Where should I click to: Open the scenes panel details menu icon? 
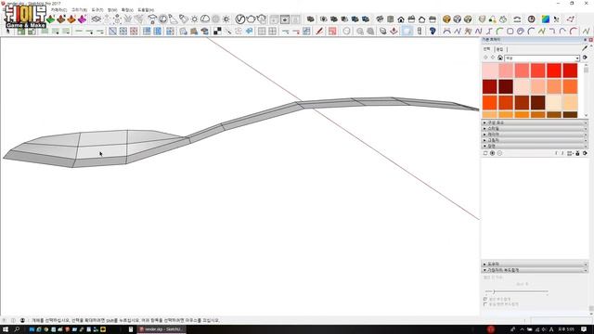pos(585,153)
